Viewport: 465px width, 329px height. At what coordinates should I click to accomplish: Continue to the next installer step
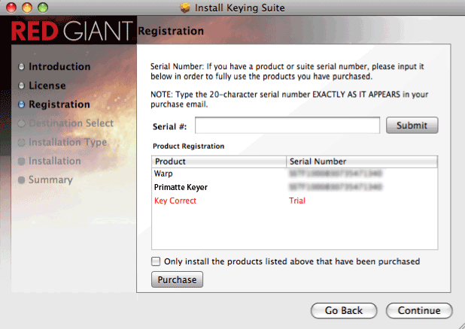coord(419,310)
